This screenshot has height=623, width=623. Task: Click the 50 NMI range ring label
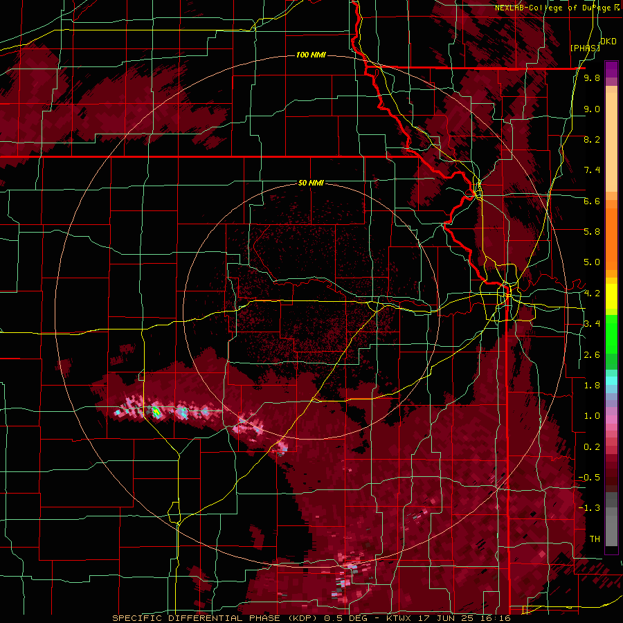pyautogui.click(x=311, y=183)
